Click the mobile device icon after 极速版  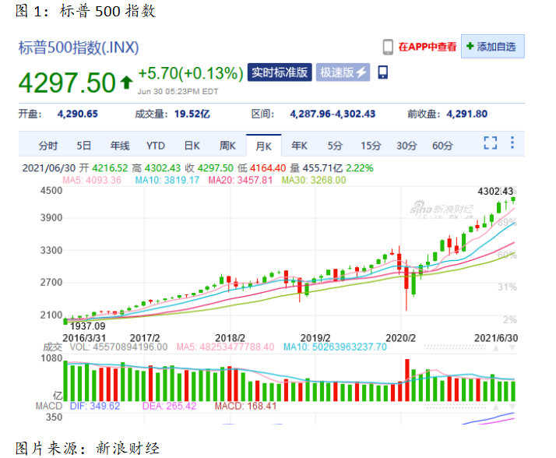click(383, 72)
